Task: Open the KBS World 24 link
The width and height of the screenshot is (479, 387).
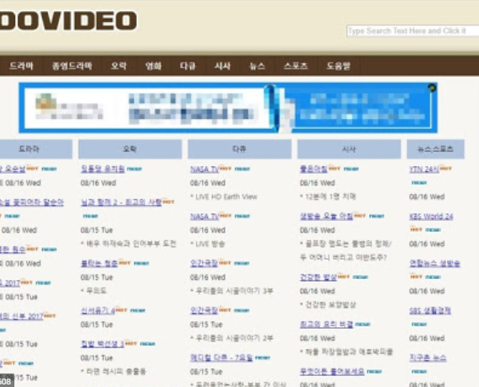Action: click(x=431, y=216)
